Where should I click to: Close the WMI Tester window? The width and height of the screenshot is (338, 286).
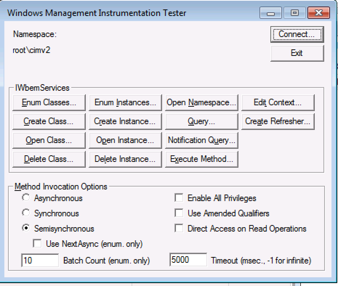319,13
